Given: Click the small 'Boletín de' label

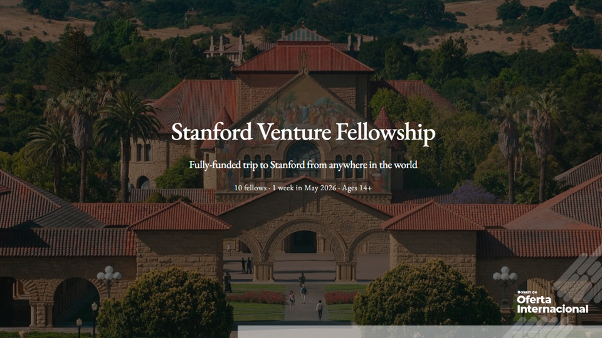Looking at the screenshot, I should [x=528, y=292].
